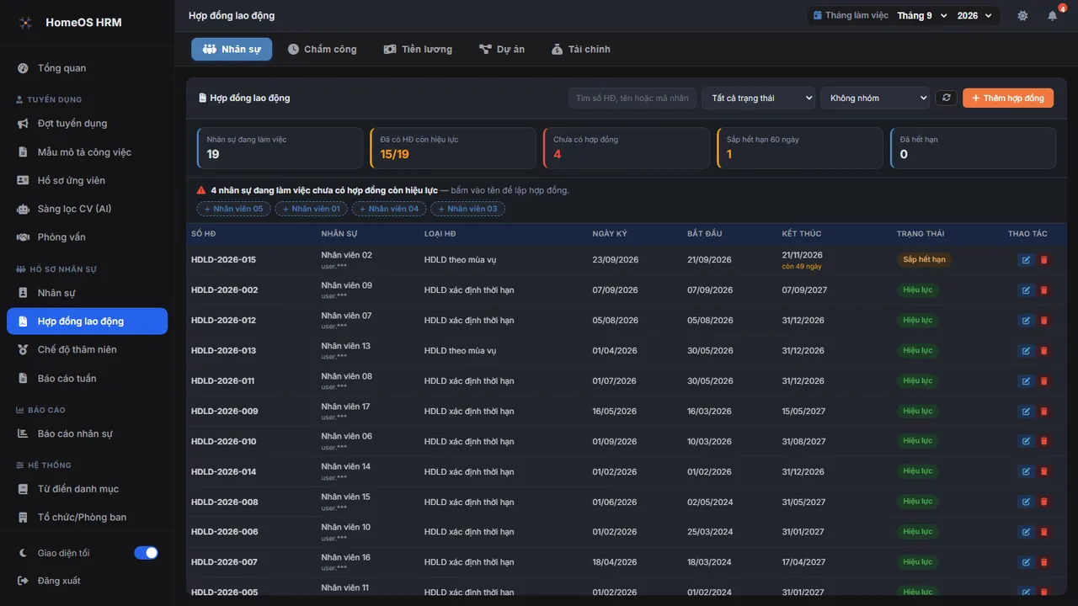
Task: Open the Tiền lương tab
Action: click(418, 50)
